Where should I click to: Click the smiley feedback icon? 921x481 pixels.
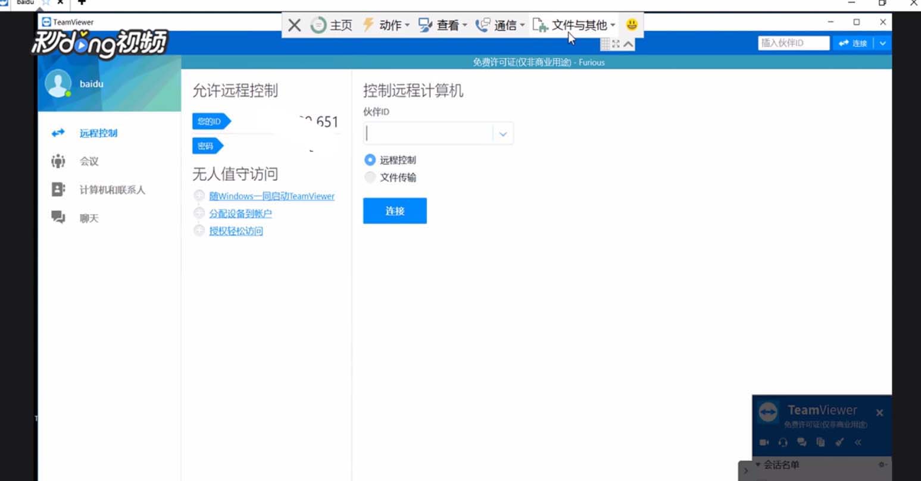tap(632, 24)
